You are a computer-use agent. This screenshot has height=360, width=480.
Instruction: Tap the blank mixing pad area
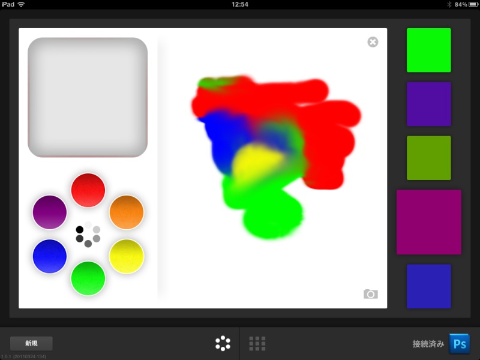point(88,96)
